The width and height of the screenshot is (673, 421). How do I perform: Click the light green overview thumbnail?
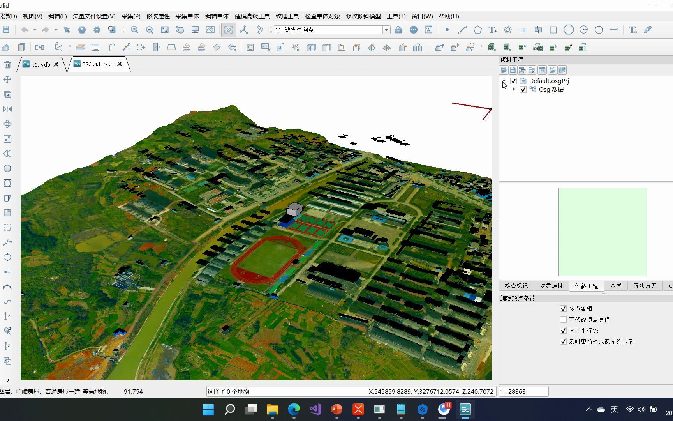(603, 232)
